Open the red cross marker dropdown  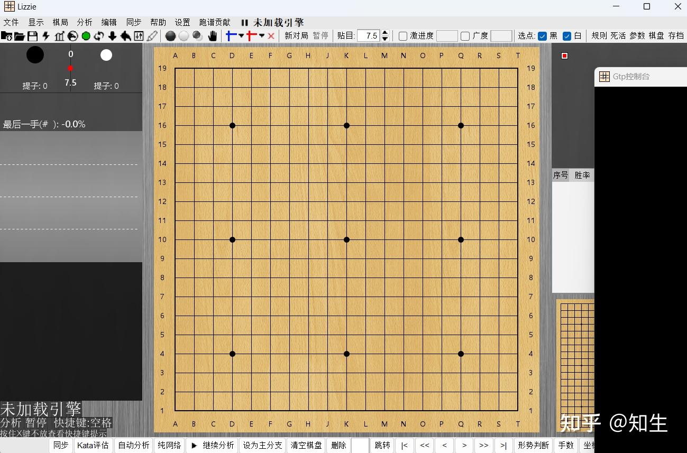tap(261, 35)
